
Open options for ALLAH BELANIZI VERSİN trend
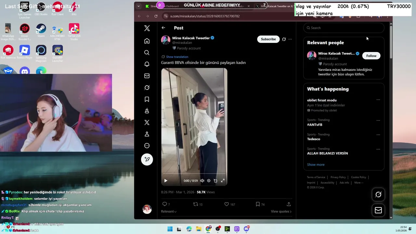(x=378, y=149)
